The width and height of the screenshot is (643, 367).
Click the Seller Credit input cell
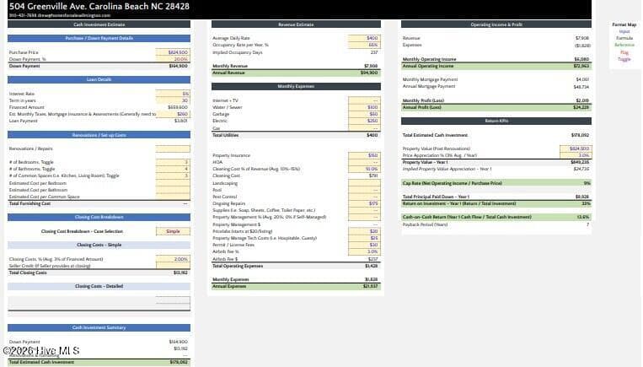pos(173,266)
